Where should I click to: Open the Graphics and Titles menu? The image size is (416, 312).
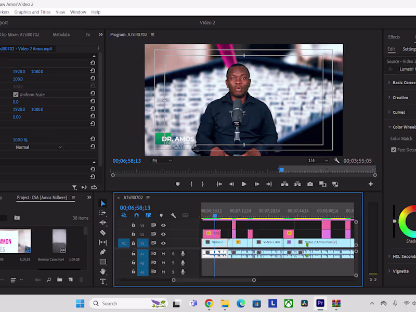(x=32, y=12)
